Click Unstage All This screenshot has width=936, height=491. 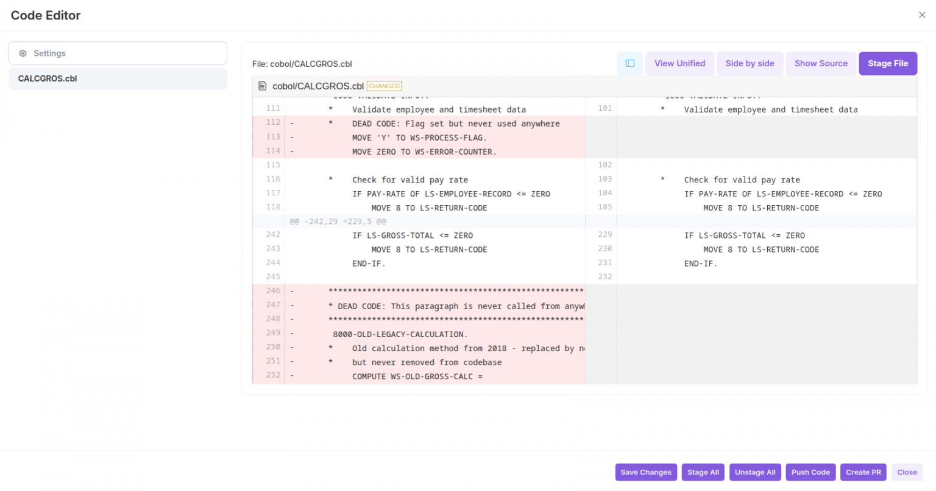pos(755,472)
